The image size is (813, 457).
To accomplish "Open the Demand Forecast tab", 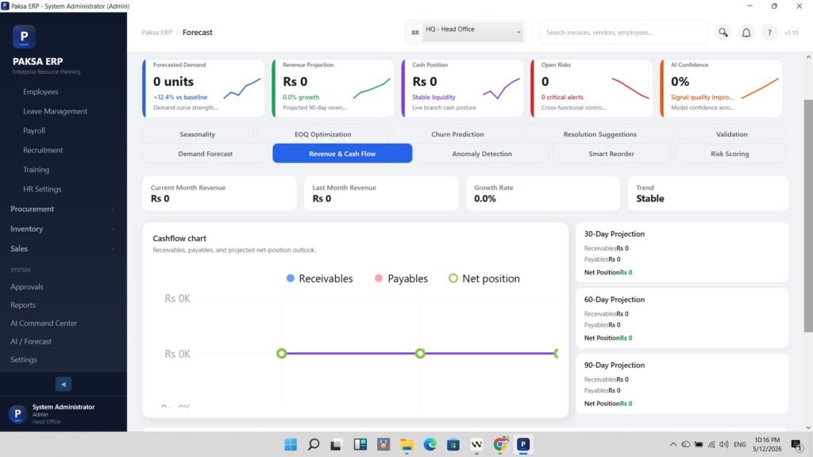I will pos(206,154).
